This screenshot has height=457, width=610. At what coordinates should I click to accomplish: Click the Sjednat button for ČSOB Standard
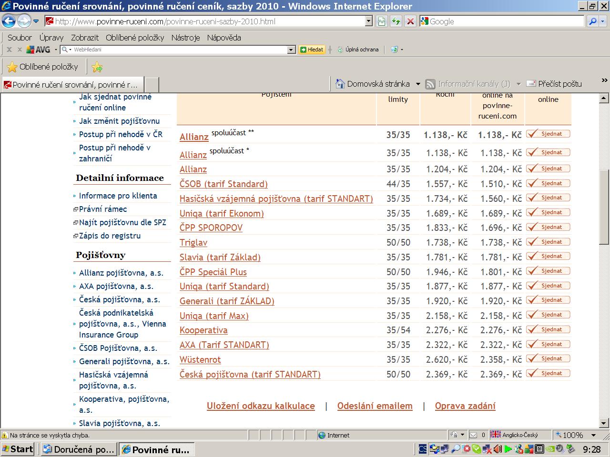click(x=548, y=183)
